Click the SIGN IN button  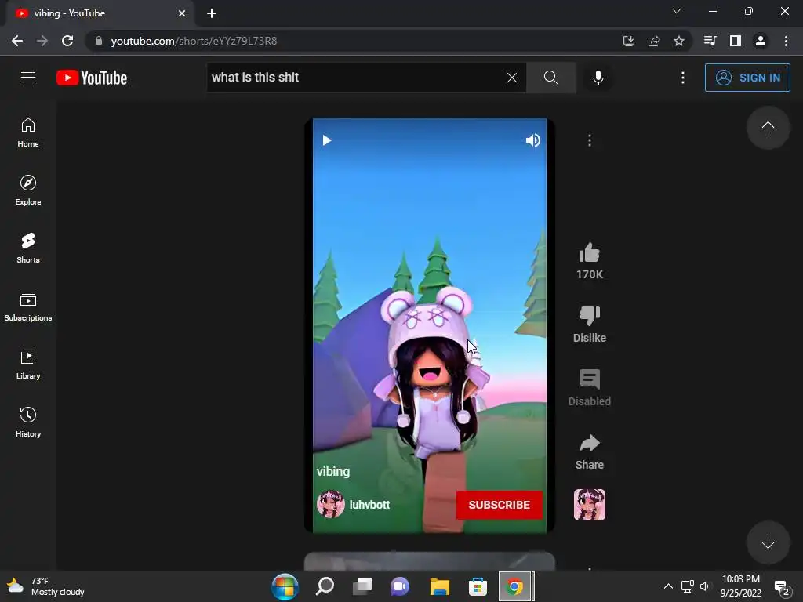[747, 78]
